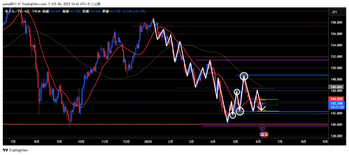Viewport: 349px width, 155px height.
Task: Click the 米ドル/円 symbol title
Action: [16, 11]
